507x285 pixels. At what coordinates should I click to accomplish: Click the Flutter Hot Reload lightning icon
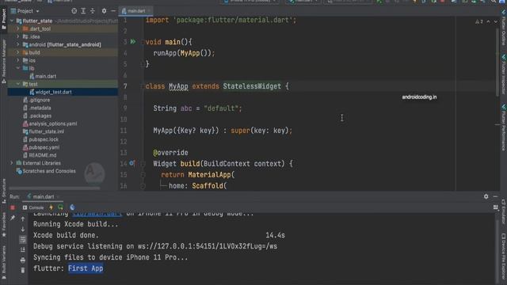[x=51, y=207]
